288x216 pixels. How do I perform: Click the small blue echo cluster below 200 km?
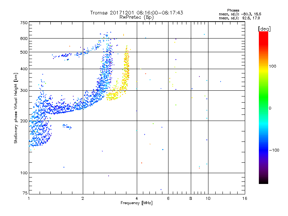67,126
